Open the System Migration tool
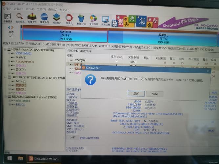Image resolution: width=219 pixels, height=164 pixels. tap(106, 21)
